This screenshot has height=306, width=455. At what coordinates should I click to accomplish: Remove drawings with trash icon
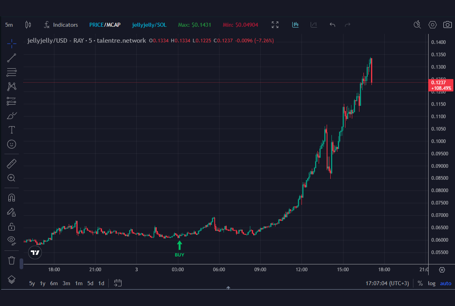(x=12, y=260)
